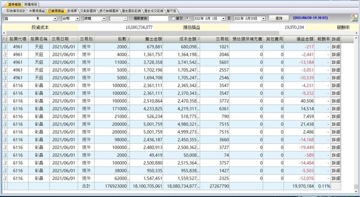Sort by 損益金額 column header

pos(299,39)
